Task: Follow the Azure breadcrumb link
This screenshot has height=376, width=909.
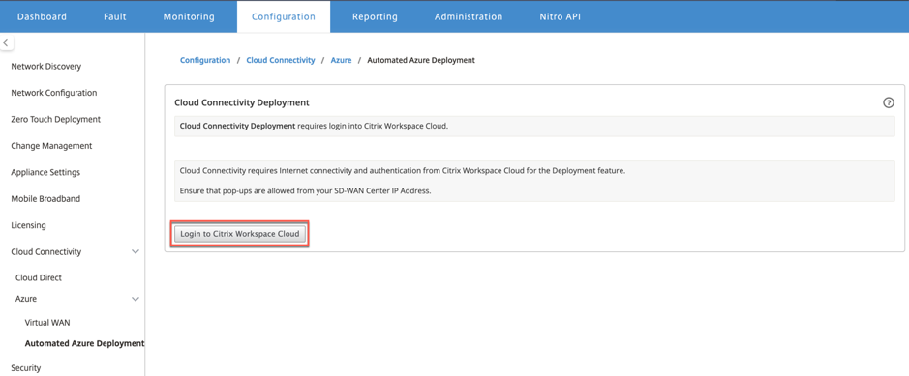Action: (x=341, y=60)
